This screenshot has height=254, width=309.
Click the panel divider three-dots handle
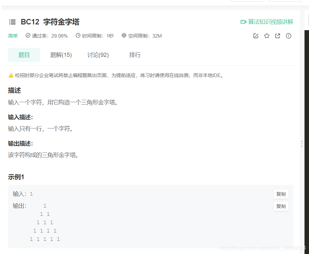(x=302, y=144)
